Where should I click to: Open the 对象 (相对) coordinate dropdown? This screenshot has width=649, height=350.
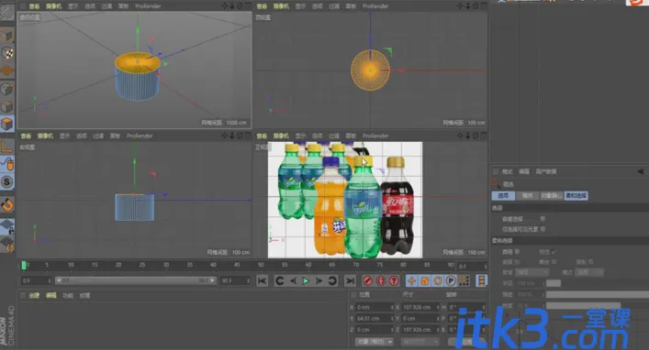(374, 342)
